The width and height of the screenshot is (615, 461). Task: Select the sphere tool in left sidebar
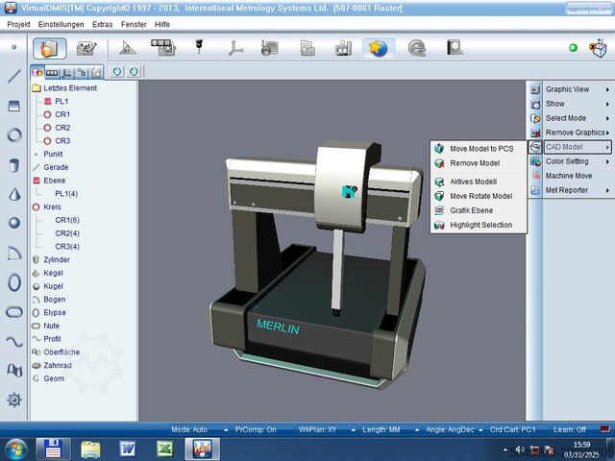(x=14, y=223)
